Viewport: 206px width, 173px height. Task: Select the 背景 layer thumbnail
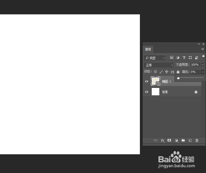pos(156,91)
